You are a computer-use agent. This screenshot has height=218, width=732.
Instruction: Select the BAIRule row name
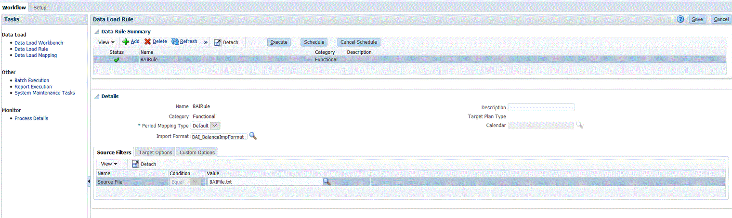pyautogui.click(x=149, y=60)
